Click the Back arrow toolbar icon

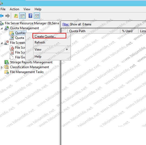2,16
